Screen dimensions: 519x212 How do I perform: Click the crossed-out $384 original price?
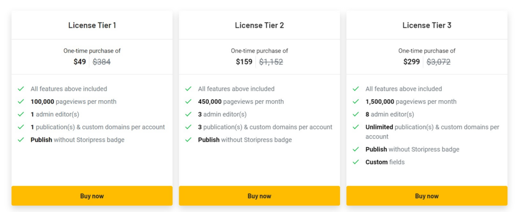click(101, 62)
